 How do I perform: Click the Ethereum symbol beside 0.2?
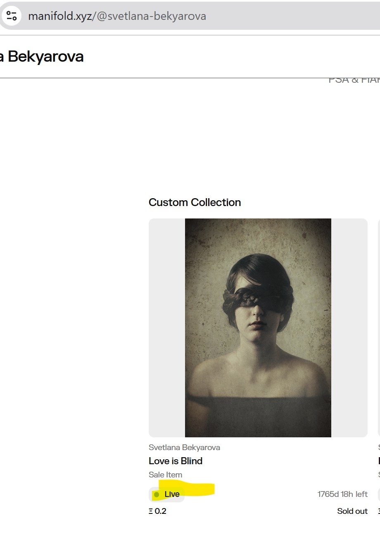tap(151, 511)
